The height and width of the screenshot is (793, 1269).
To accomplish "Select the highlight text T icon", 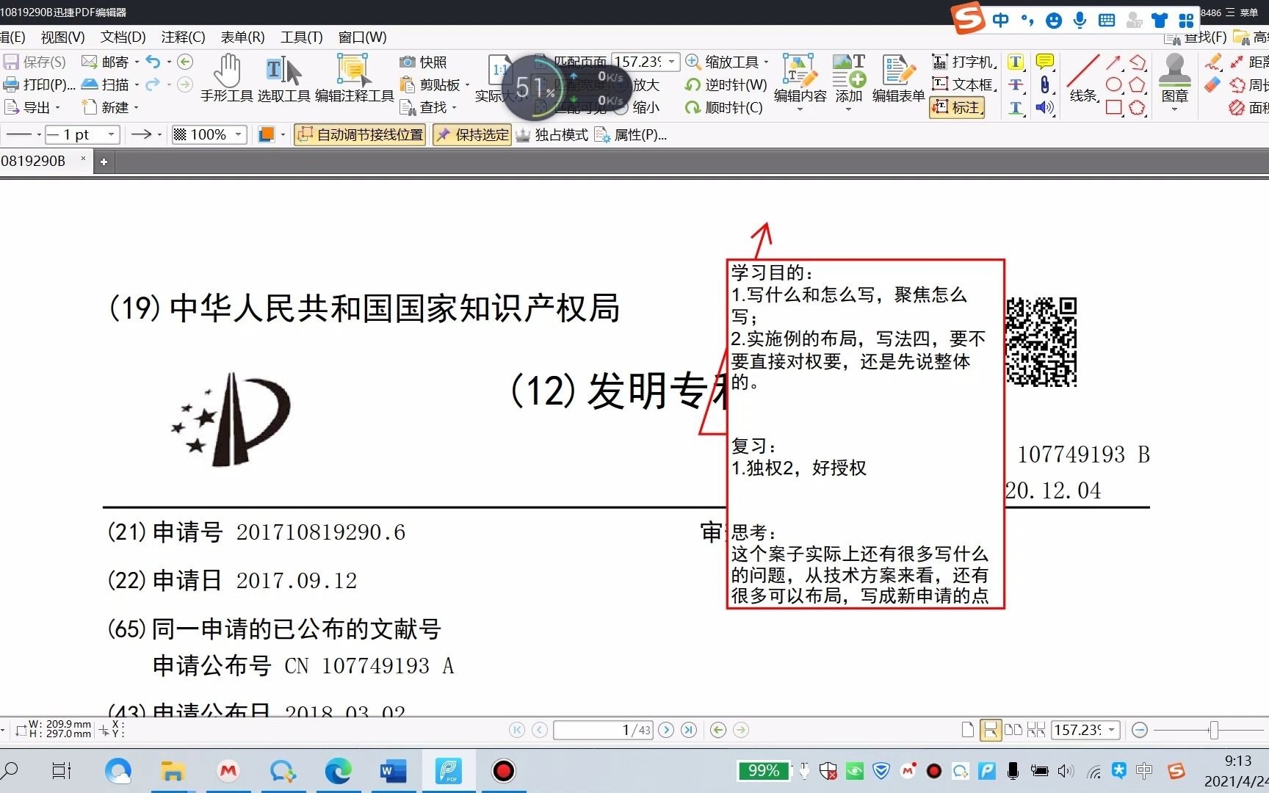I will point(1016,62).
